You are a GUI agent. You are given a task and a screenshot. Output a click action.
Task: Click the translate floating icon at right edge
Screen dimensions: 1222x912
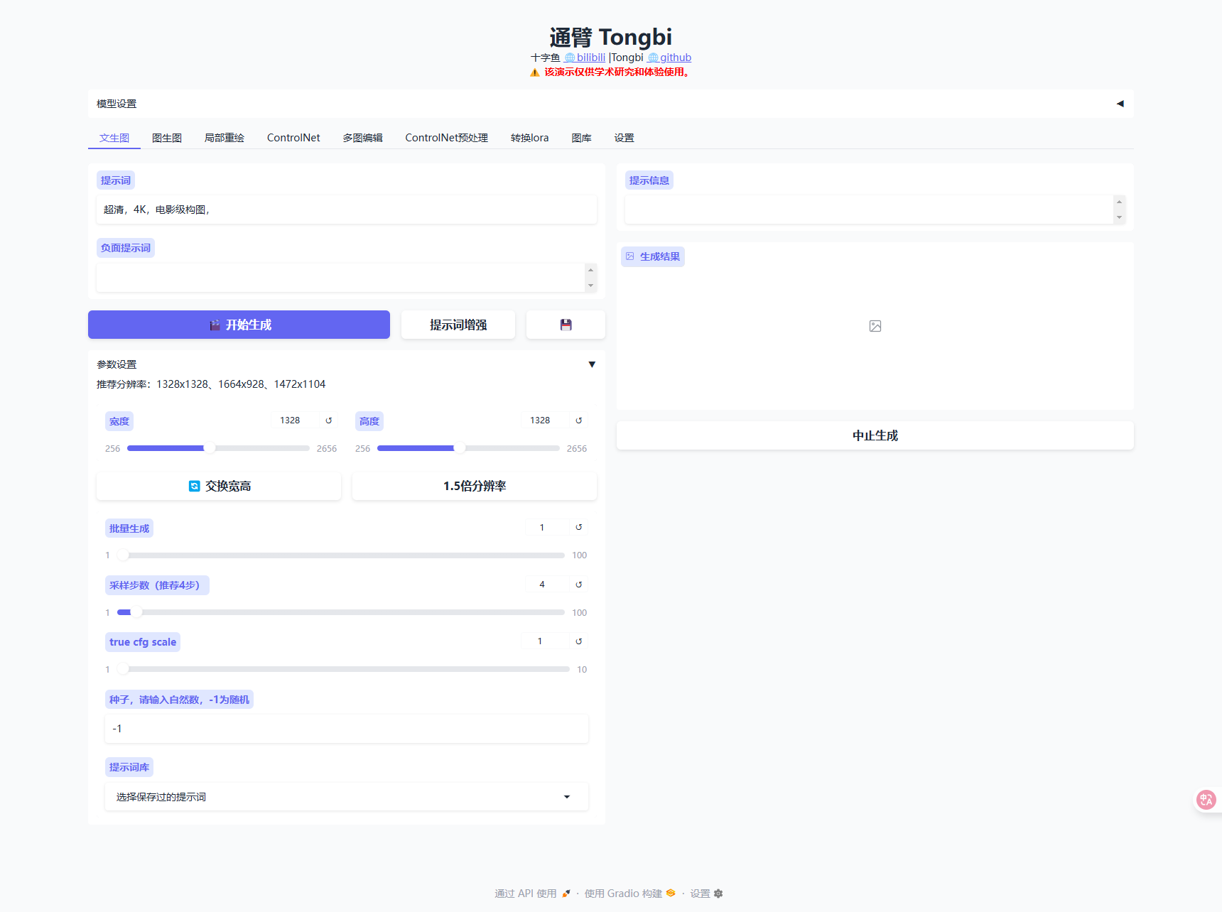click(x=1206, y=800)
